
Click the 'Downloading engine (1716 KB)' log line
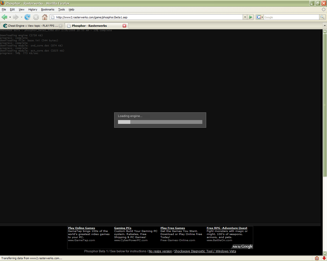(21, 35)
